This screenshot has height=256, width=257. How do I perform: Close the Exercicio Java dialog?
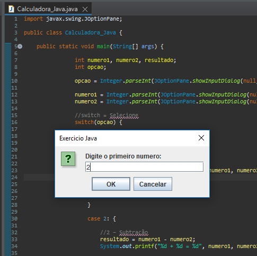coord(201,138)
